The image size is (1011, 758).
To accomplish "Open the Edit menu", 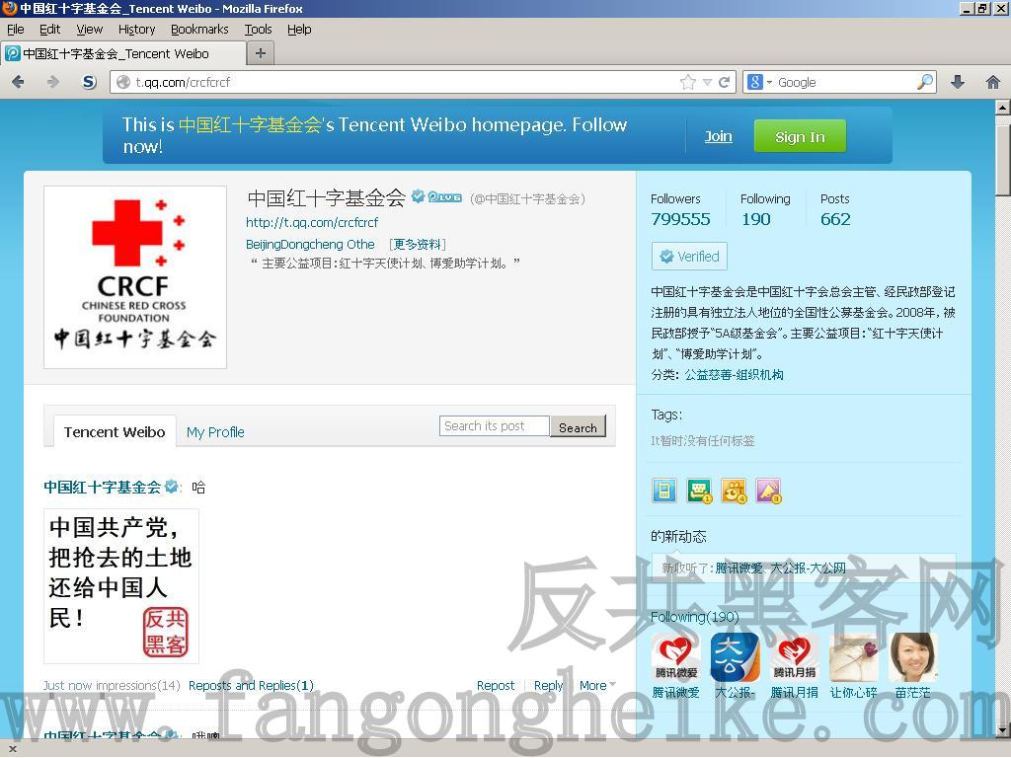I will 49,29.
